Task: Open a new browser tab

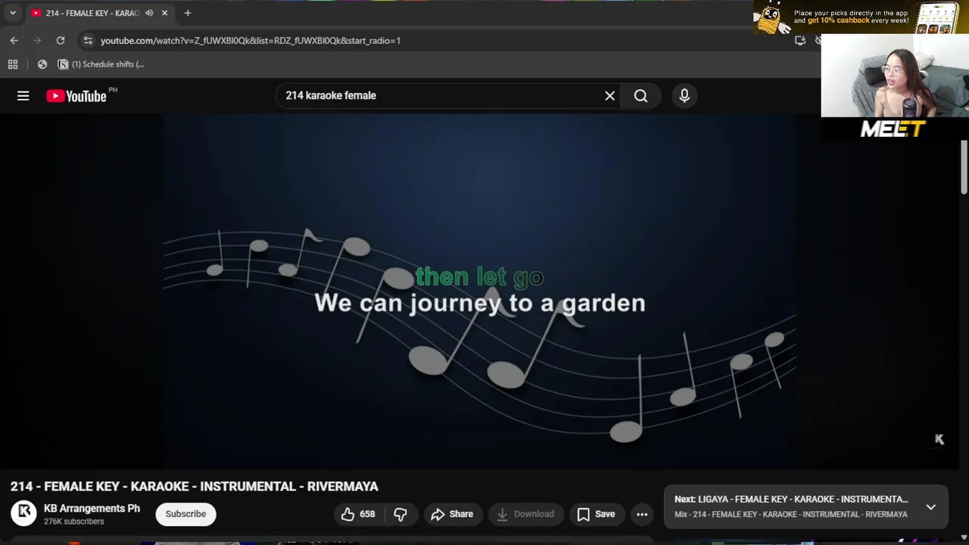Action: pyautogui.click(x=188, y=13)
